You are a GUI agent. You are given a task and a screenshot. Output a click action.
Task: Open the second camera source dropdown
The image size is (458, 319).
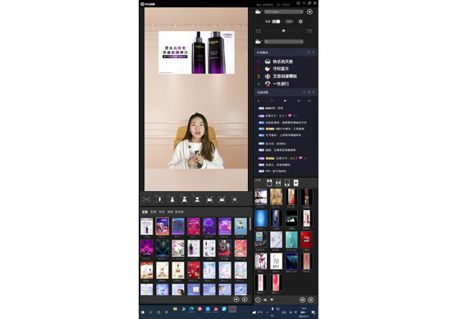[x=284, y=42]
